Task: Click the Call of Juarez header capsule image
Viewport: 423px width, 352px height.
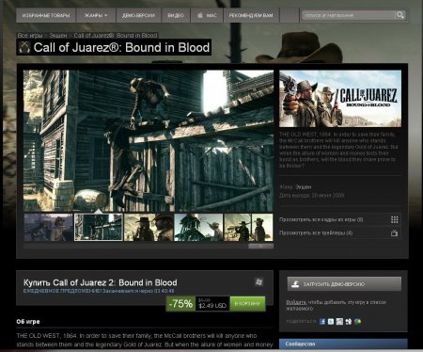Action: tap(340, 99)
